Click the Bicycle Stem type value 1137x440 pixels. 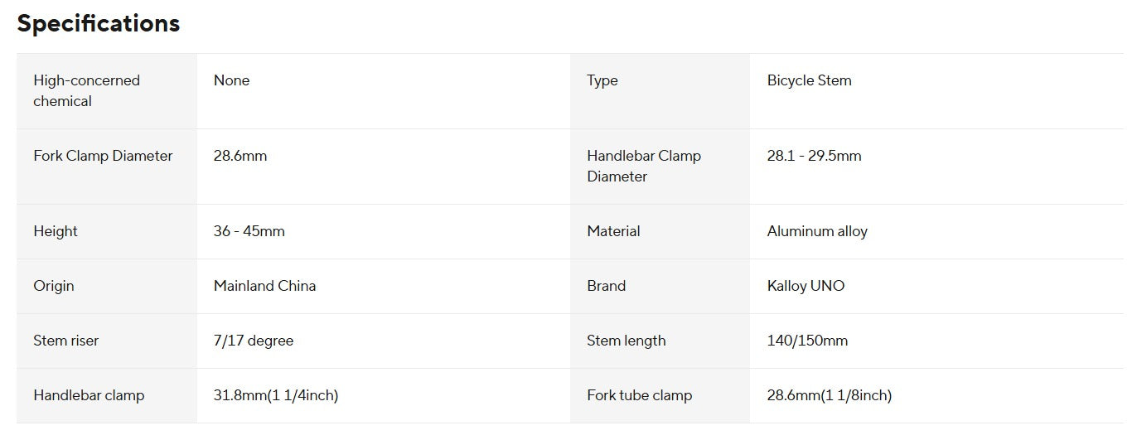(x=809, y=80)
